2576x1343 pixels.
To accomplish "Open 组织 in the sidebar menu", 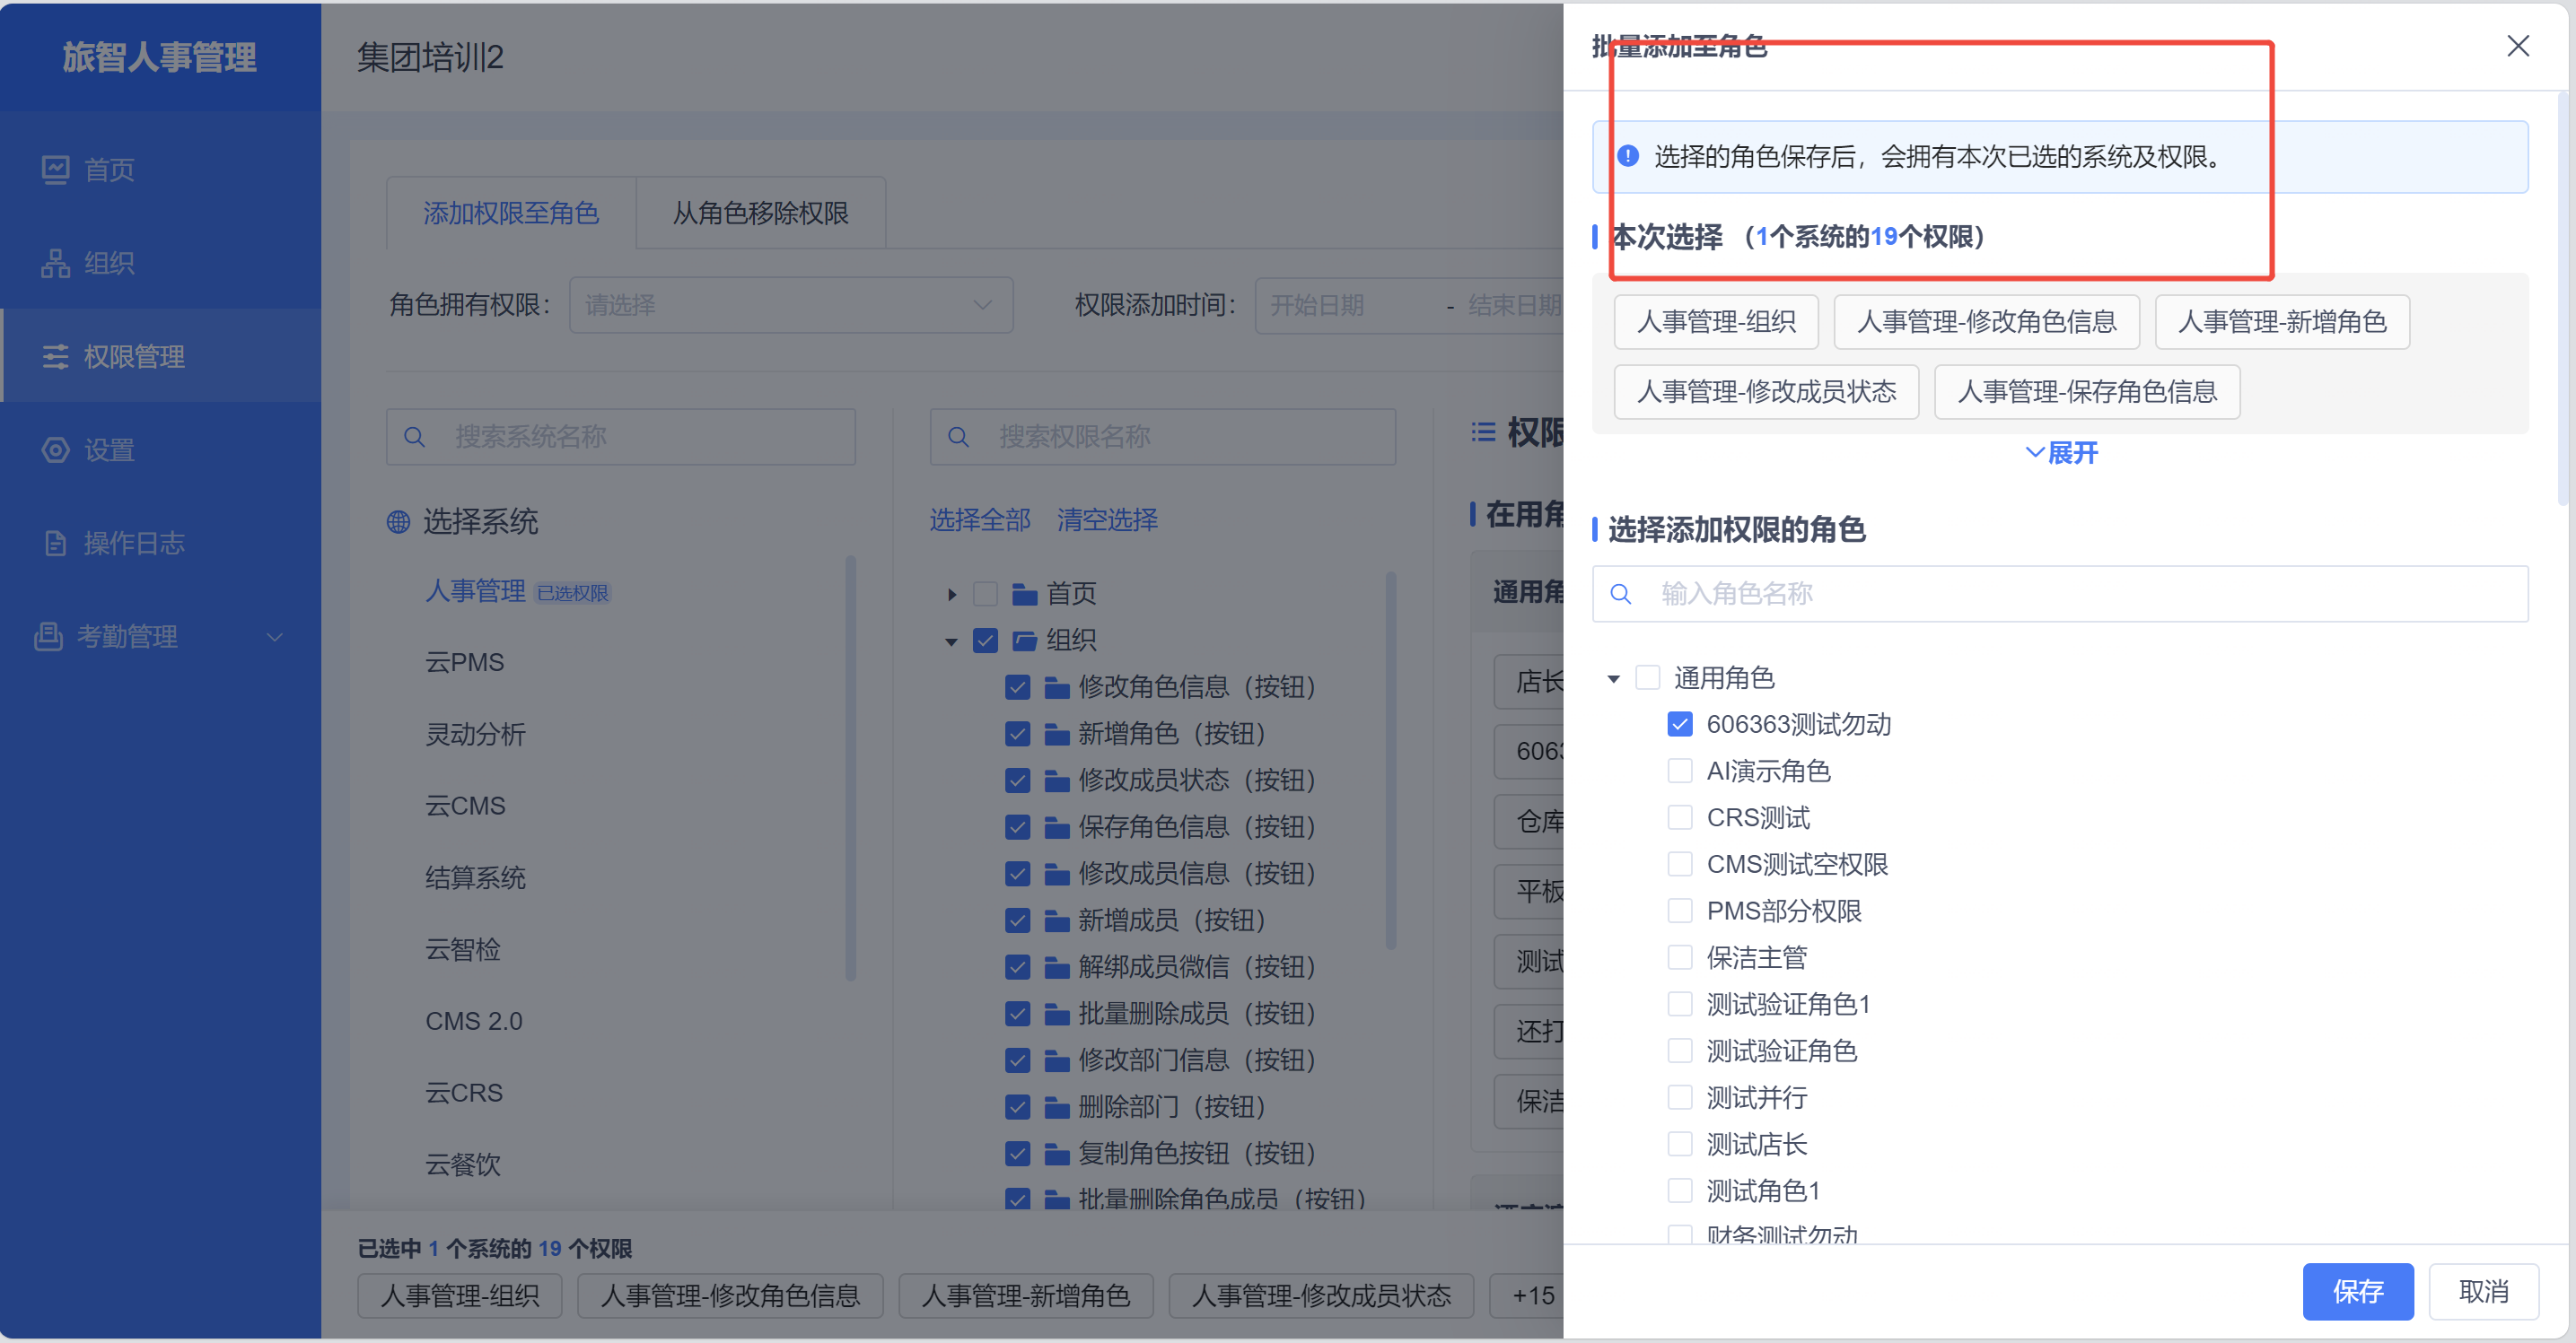I will click(160, 263).
